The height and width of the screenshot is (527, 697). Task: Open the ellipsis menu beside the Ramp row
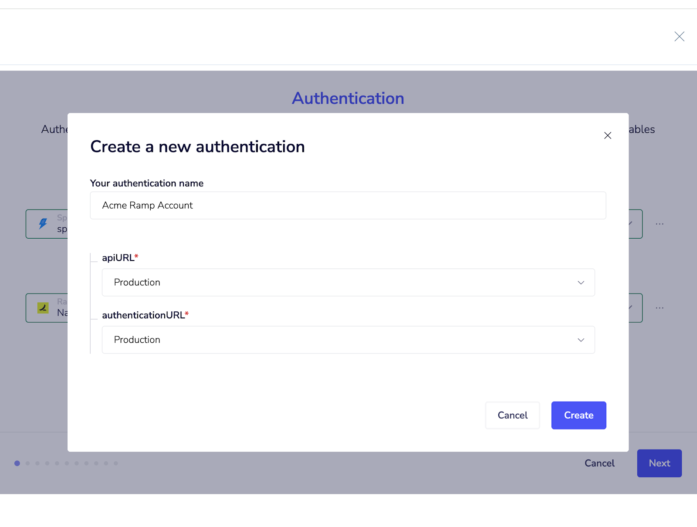click(x=660, y=308)
